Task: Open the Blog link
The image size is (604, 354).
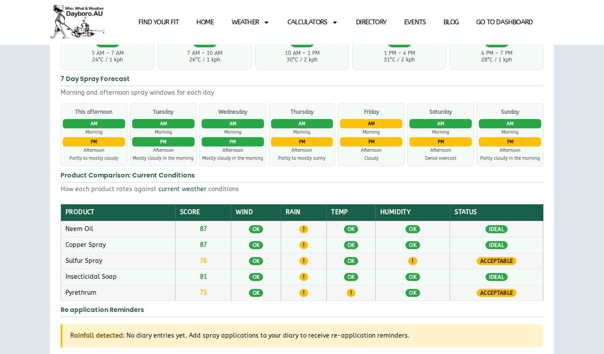Action: point(451,22)
